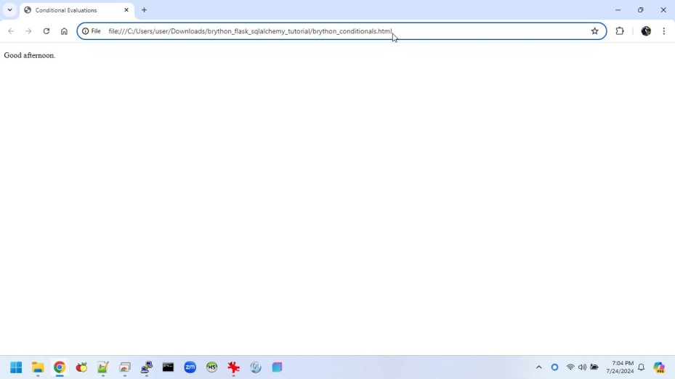The height and width of the screenshot is (379, 675).
Task: Open the Extensions puzzle icon
Action: point(620,31)
